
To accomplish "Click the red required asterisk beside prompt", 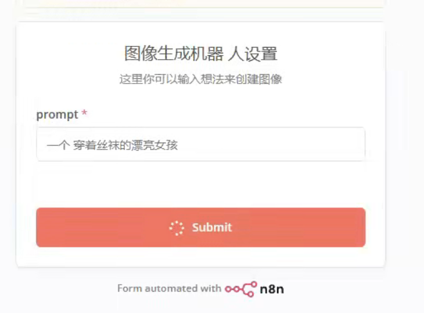I will [84, 113].
